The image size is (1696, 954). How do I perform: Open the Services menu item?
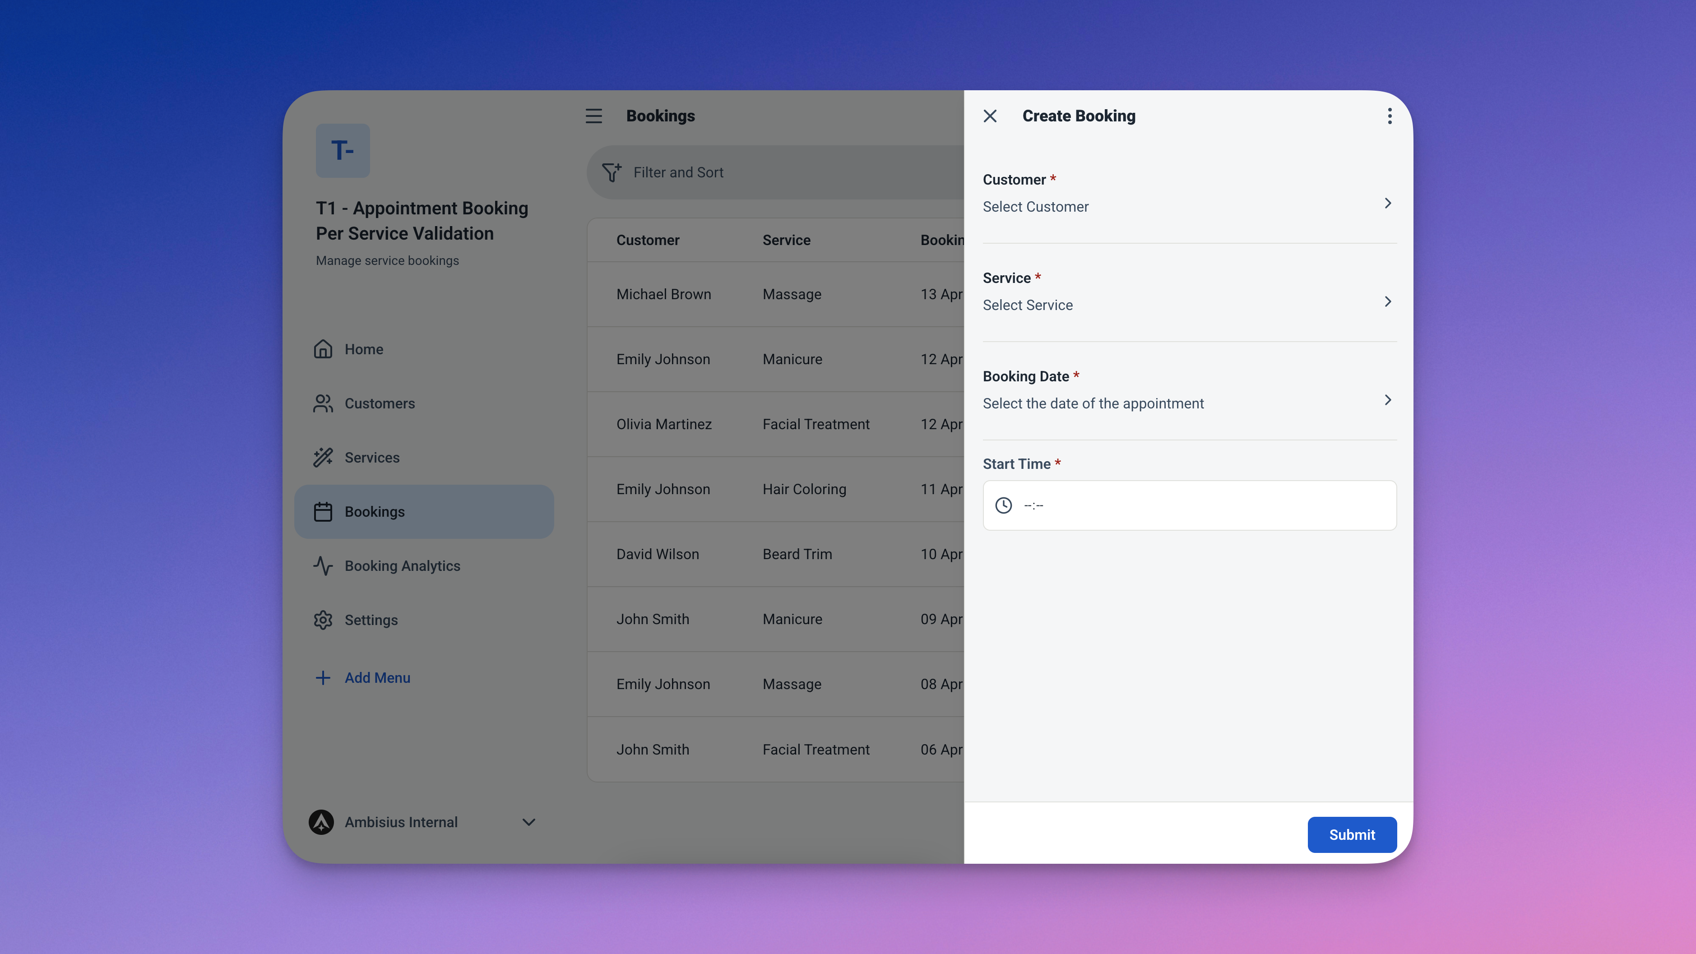point(371,457)
